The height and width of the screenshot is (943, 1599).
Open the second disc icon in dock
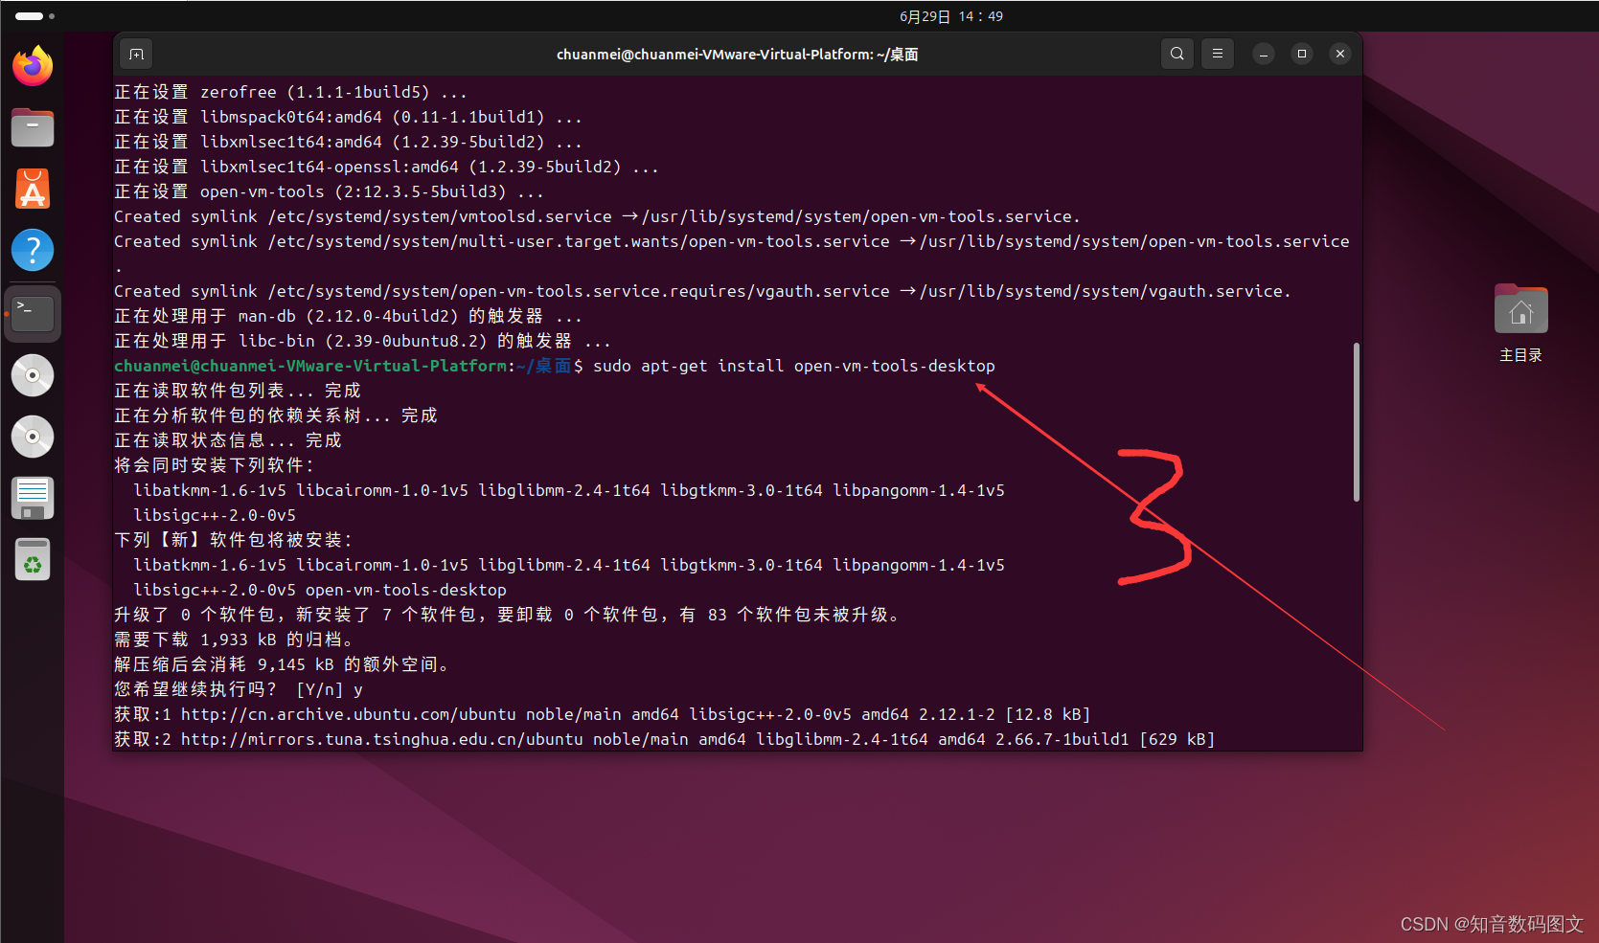tap(33, 437)
